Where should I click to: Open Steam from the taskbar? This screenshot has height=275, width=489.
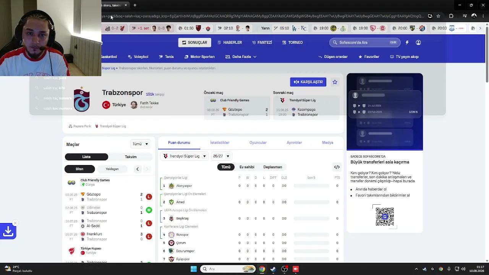coord(273,269)
